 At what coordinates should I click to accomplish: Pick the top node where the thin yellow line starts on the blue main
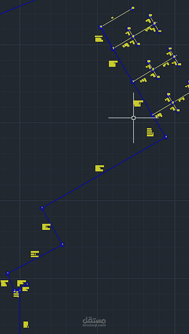pyautogui.click(x=101, y=27)
